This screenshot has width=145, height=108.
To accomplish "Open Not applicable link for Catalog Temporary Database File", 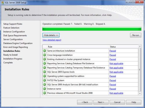I will tap(116, 68).
